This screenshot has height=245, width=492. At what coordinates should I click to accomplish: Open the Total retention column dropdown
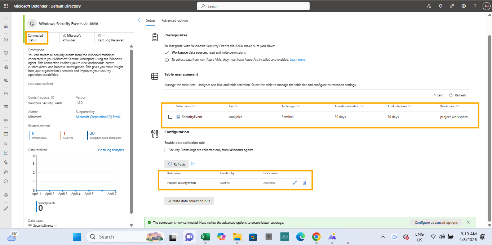(x=399, y=106)
